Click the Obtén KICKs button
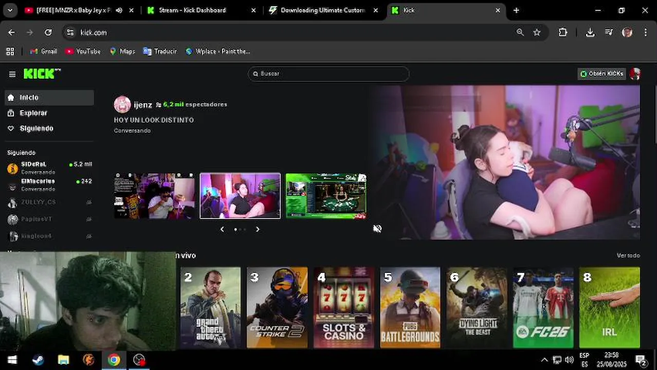This screenshot has width=657, height=370. 601,73
